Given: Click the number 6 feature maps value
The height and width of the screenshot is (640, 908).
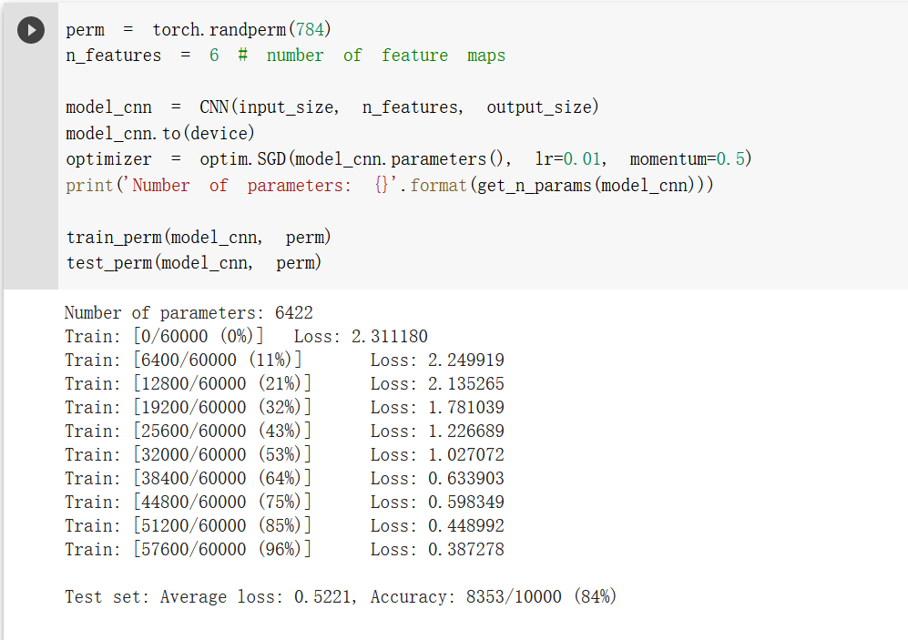Looking at the screenshot, I should point(214,56).
